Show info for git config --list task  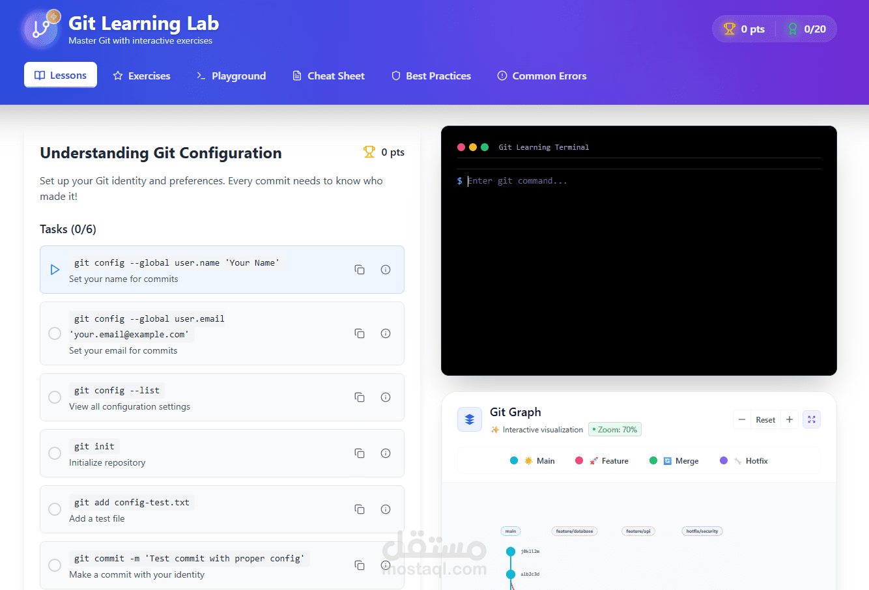click(x=386, y=397)
